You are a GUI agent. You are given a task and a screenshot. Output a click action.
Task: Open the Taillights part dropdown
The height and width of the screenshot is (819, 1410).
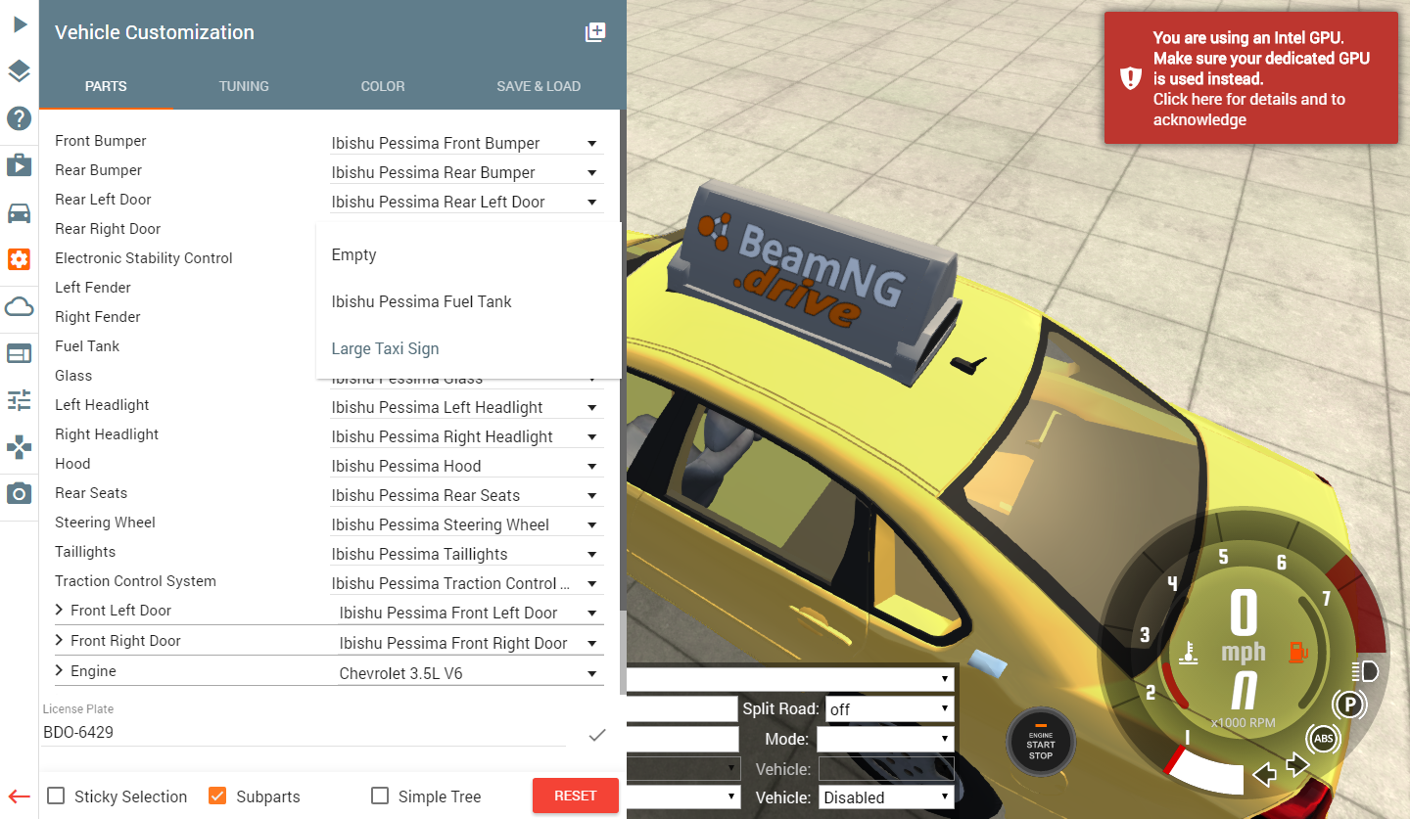click(x=466, y=554)
